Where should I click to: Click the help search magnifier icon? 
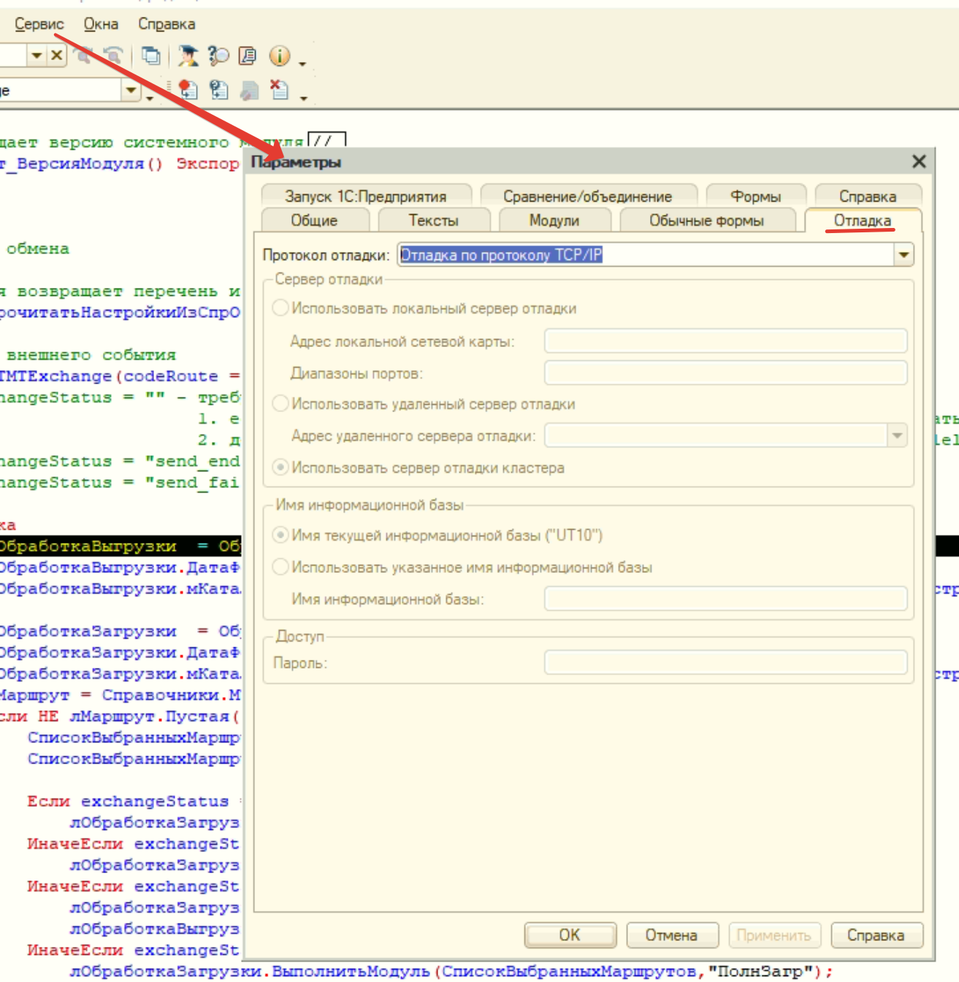click(x=218, y=56)
